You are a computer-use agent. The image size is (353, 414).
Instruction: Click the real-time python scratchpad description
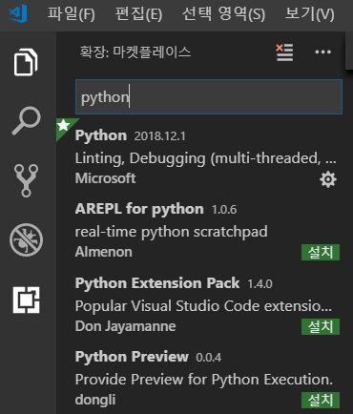coord(171,232)
